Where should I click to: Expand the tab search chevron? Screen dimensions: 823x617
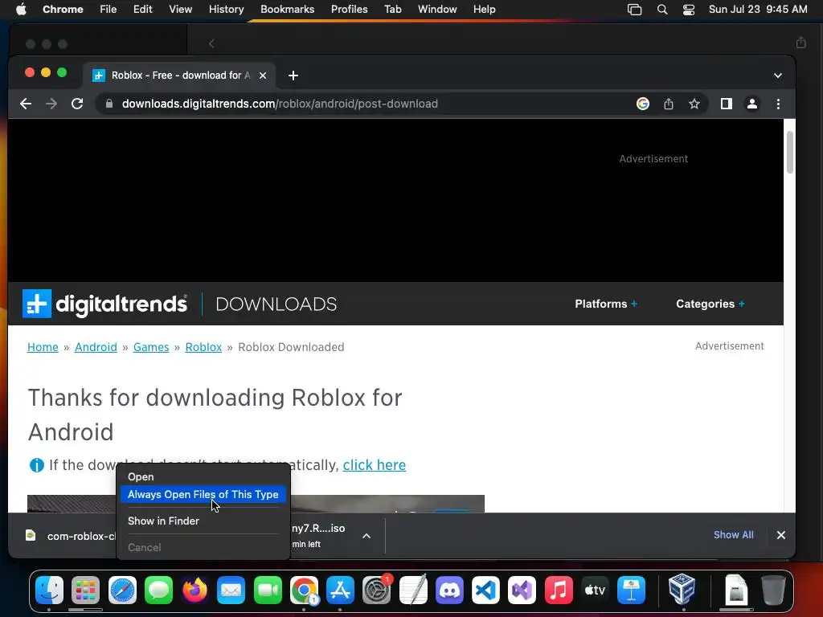[x=778, y=76]
